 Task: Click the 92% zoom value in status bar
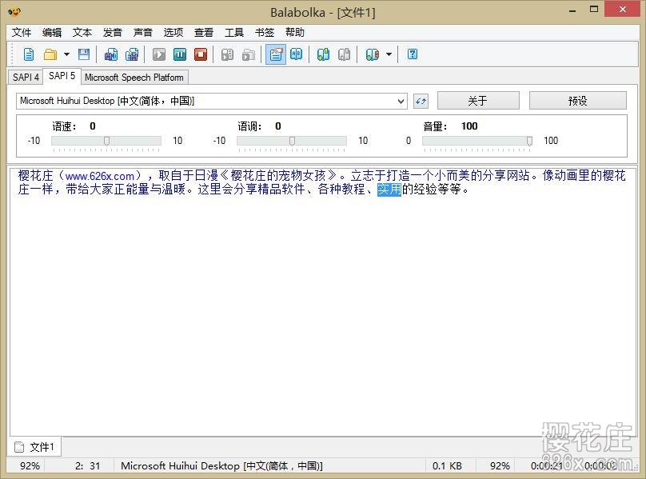[x=30, y=466]
